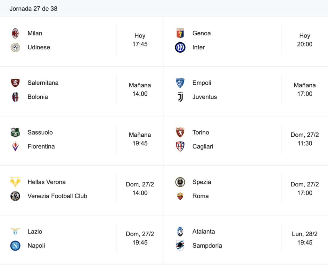328x265 pixels.
Task: Click the Milan club crest
Action: [15, 33]
